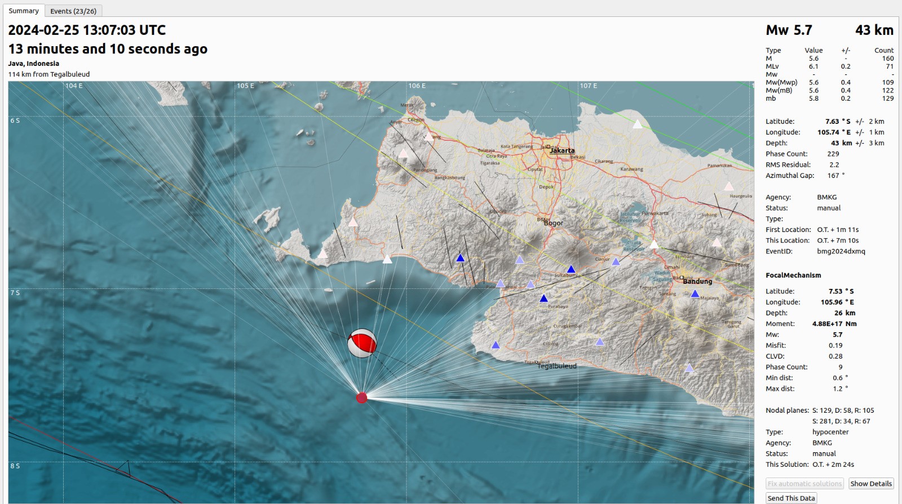
Task: Click the focal mechanism depth value 26 km
Action: tap(845, 313)
